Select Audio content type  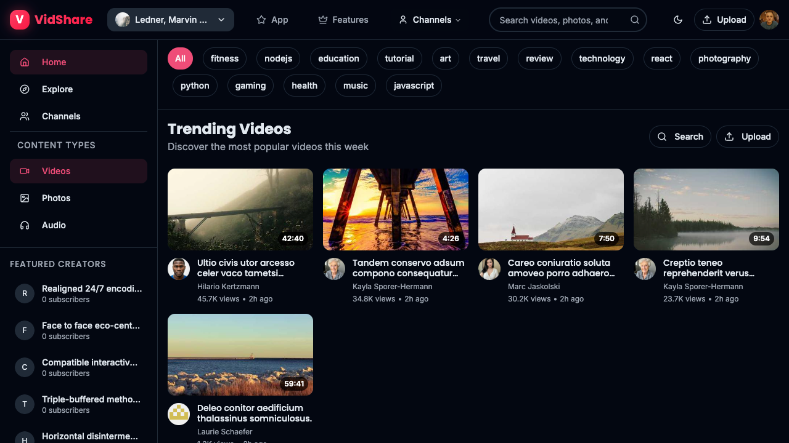point(78,225)
